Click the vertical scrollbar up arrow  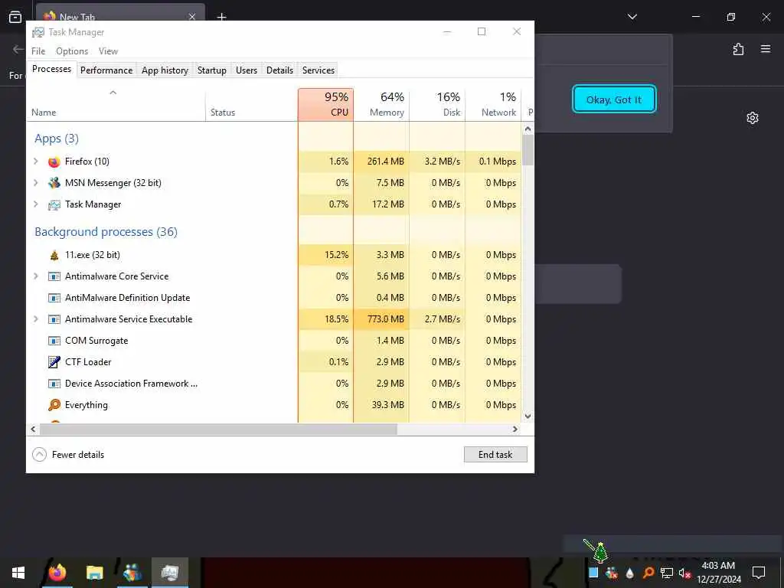528,129
